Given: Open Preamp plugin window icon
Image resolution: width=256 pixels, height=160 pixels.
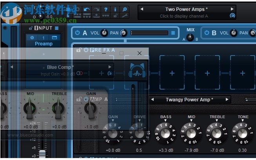Looking at the screenshot, I should point(54,38).
